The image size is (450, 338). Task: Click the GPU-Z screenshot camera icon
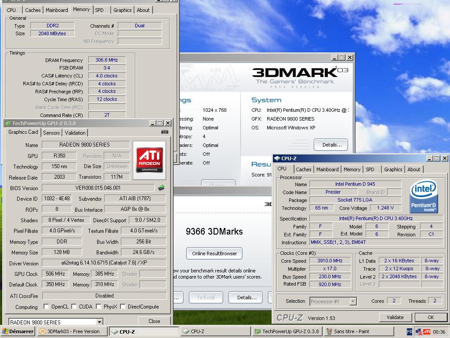[x=165, y=132]
